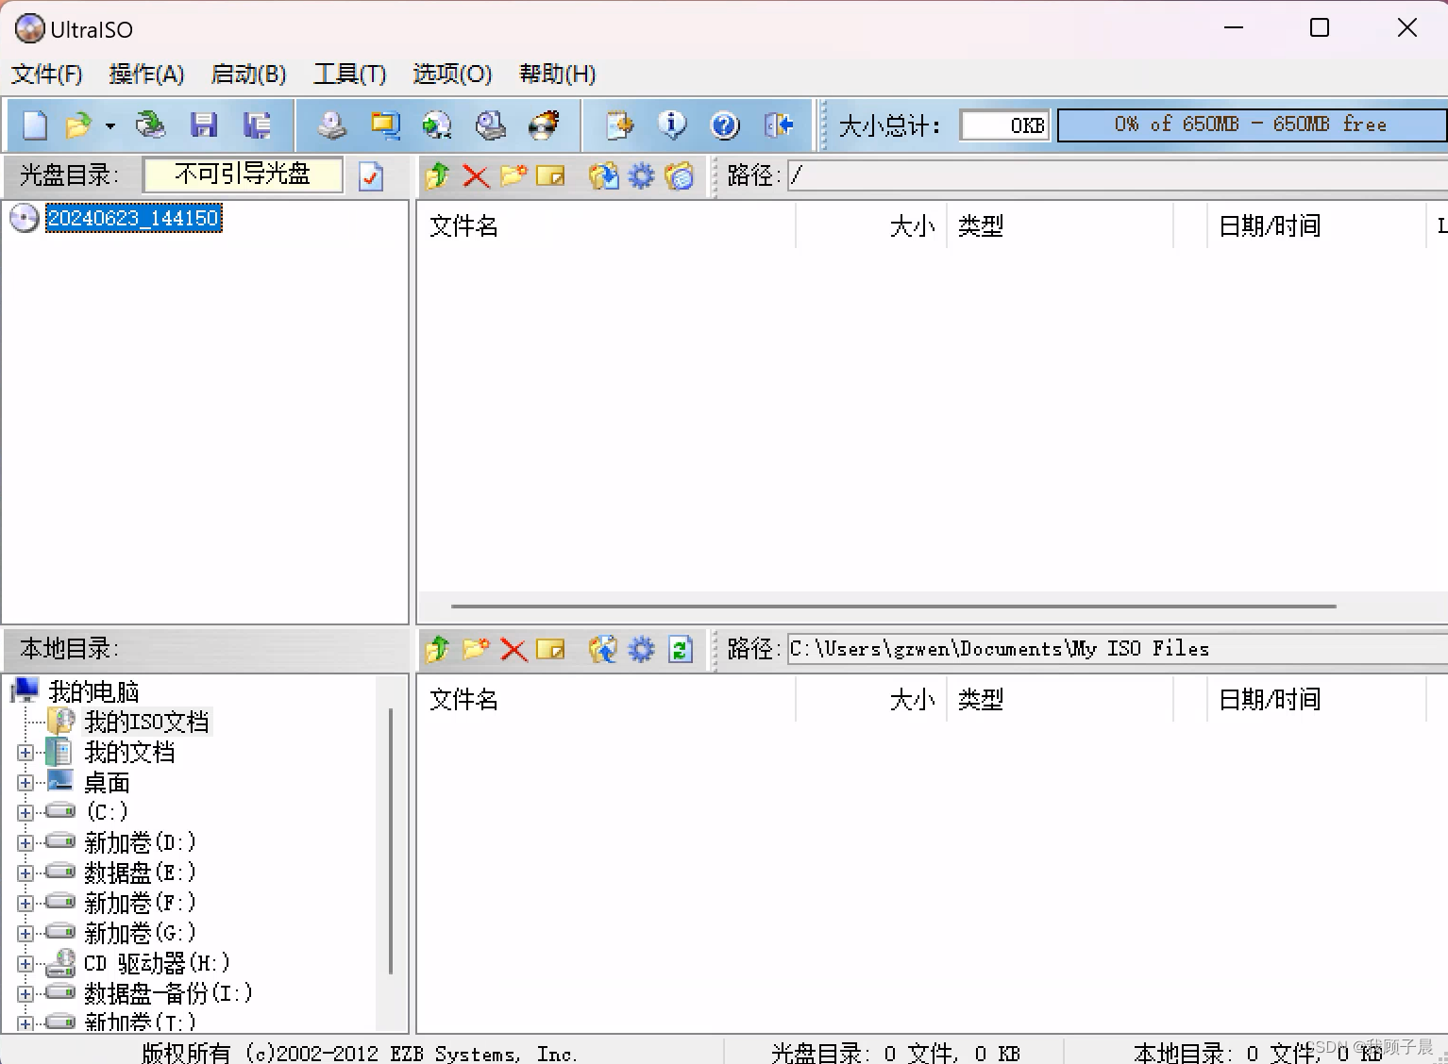Click the Compress/Convert image icon
Viewport: 1448px width, 1064px height.
[385, 125]
